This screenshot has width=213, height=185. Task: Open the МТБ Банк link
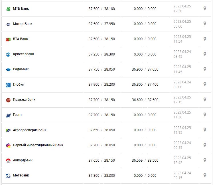[21, 9]
